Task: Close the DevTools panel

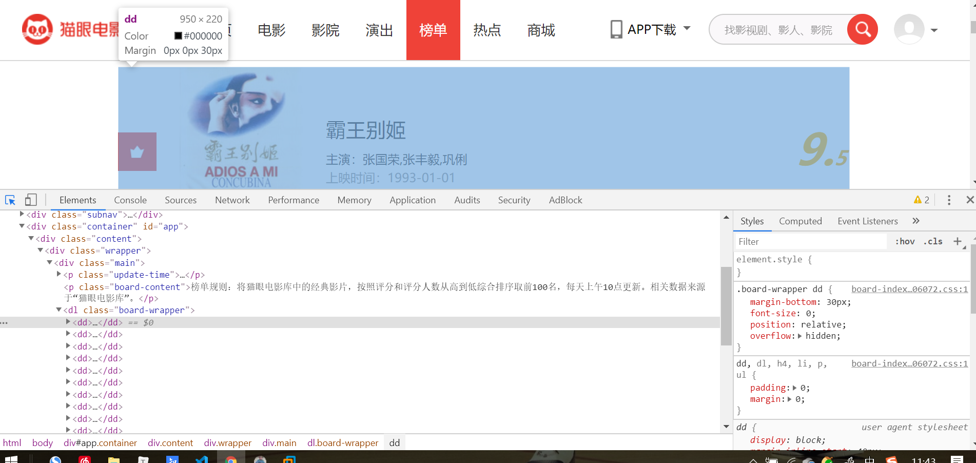Action: click(x=969, y=200)
